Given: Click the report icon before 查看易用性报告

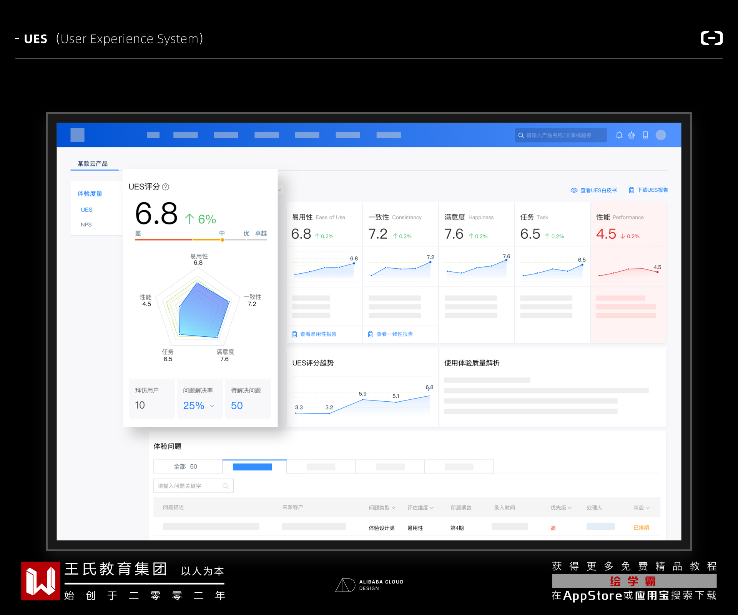Looking at the screenshot, I should tap(294, 334).
